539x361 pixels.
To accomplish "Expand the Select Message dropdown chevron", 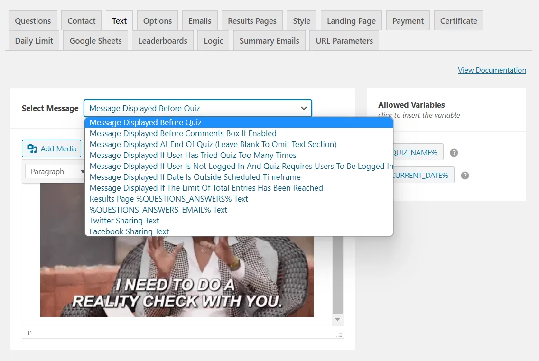I will (x=304, y=108).
